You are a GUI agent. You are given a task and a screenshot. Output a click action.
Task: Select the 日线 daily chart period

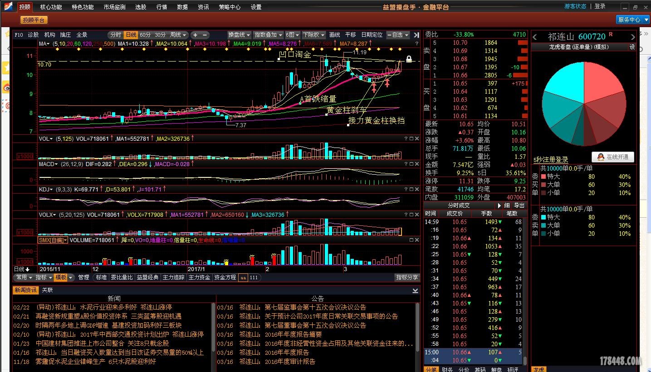click(x=131, y=35)
